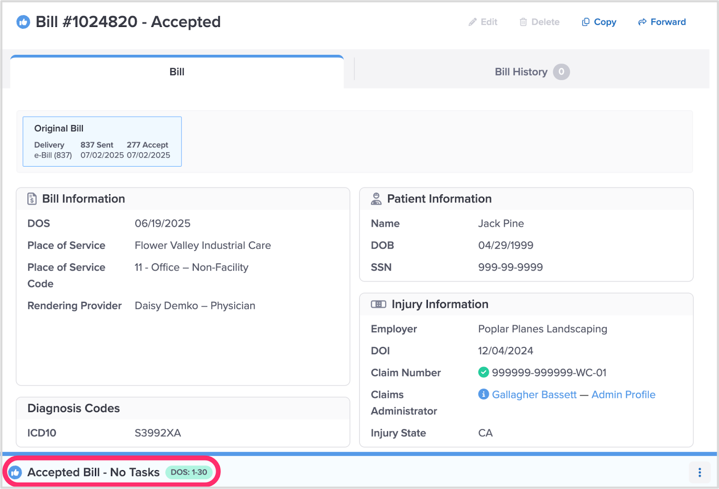Click the Injury Information card icon
The height and width of the screenshot is (489, 719).
[x=378, y=304]
